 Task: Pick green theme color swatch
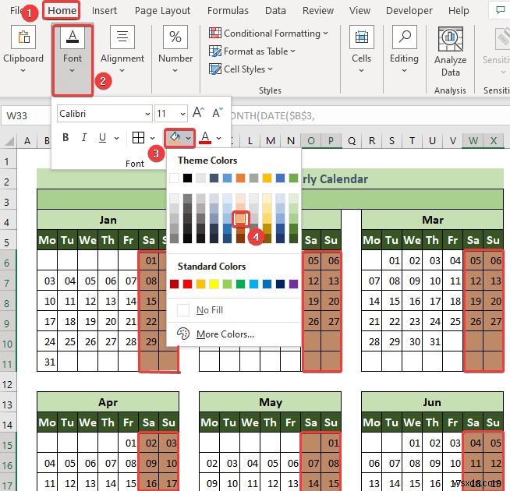(293, 178)
